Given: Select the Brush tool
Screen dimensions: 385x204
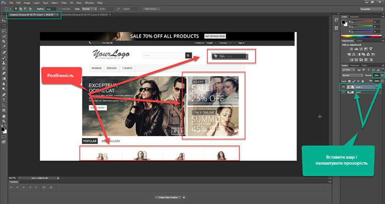Looking at the screenshot, I should (x=4, y=58).
